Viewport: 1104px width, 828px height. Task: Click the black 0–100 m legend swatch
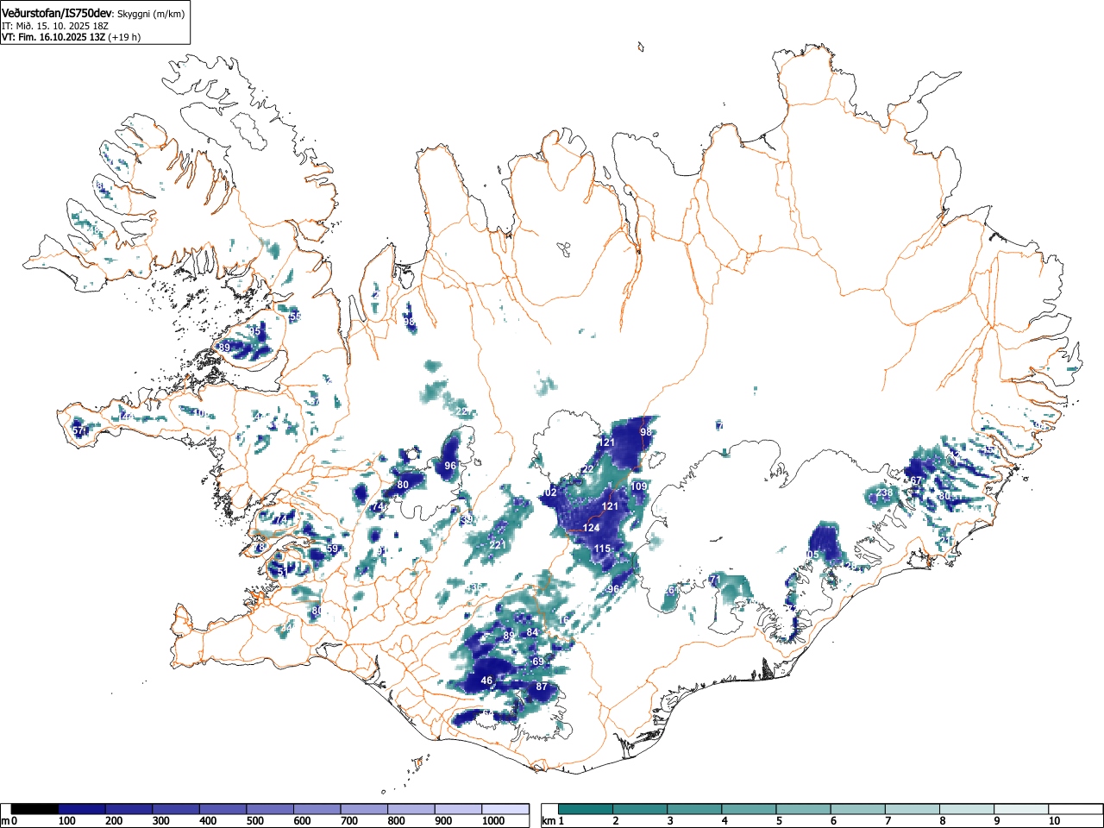[x=34, y=809]
